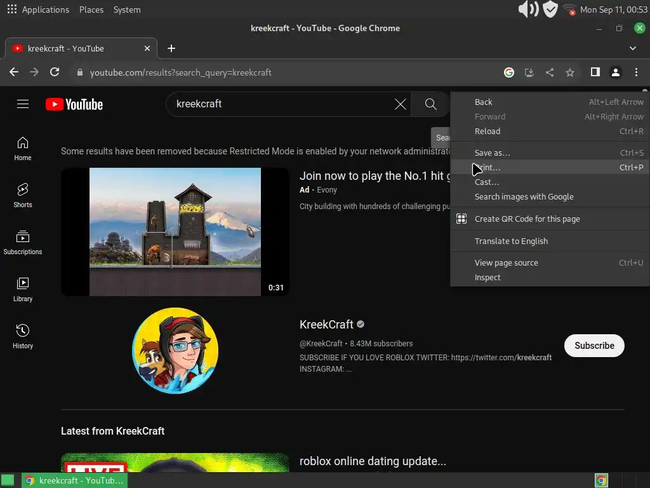Clear the kreekcraft search text
Viewport: 650px width, 488px height.
[400, 104]
